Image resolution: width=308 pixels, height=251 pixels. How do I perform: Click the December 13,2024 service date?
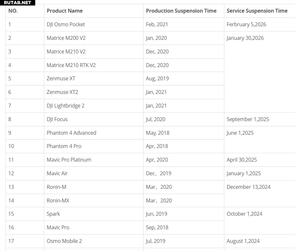click(x=249, y=187)
